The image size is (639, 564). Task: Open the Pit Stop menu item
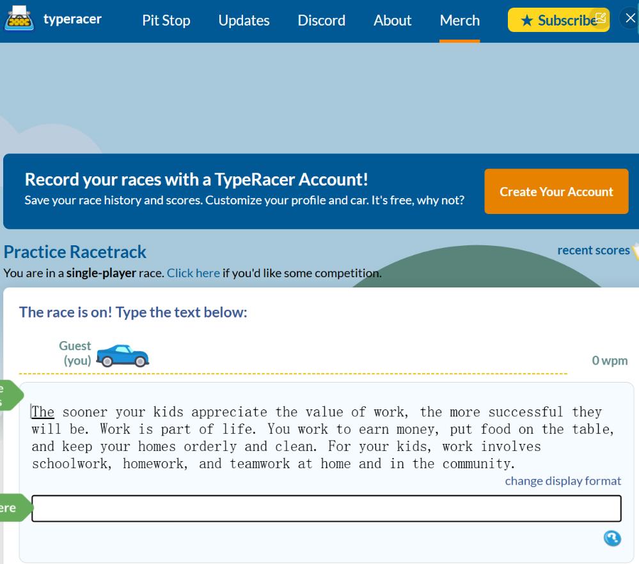coord(166,20)
